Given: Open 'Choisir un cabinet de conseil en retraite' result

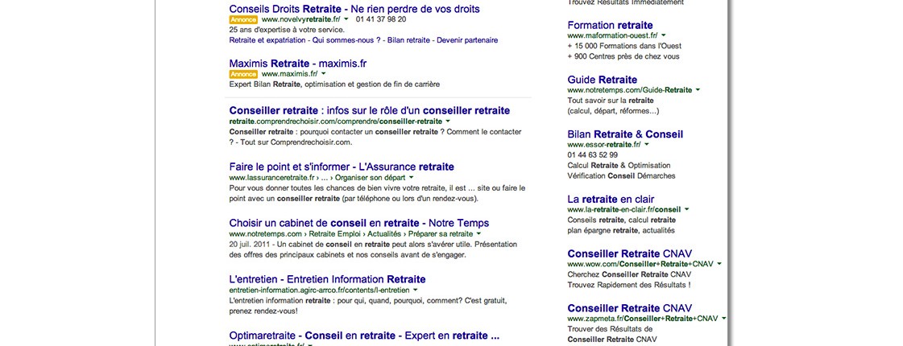Looking at the screenshot, I should [x=358, y=223].
